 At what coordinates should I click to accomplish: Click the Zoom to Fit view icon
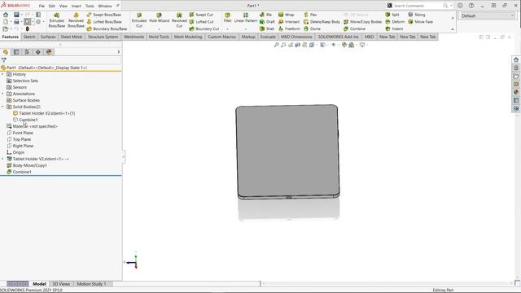(x=276, y=45)
